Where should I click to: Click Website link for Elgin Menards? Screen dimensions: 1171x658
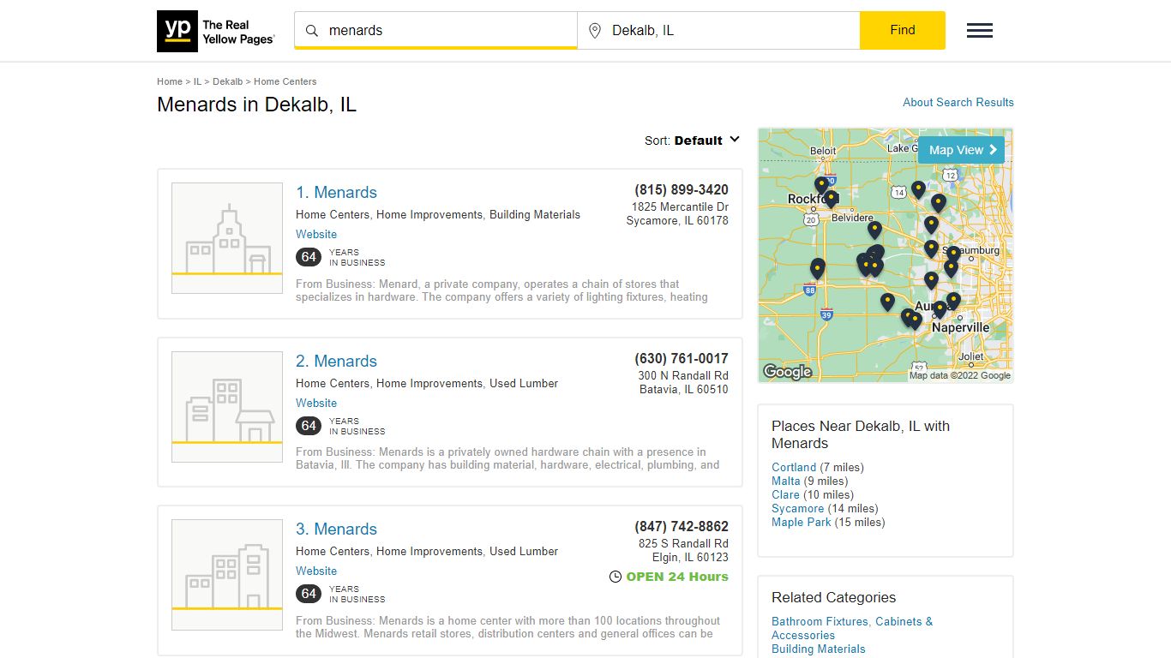pyautogui.click(x=316, y=571)
